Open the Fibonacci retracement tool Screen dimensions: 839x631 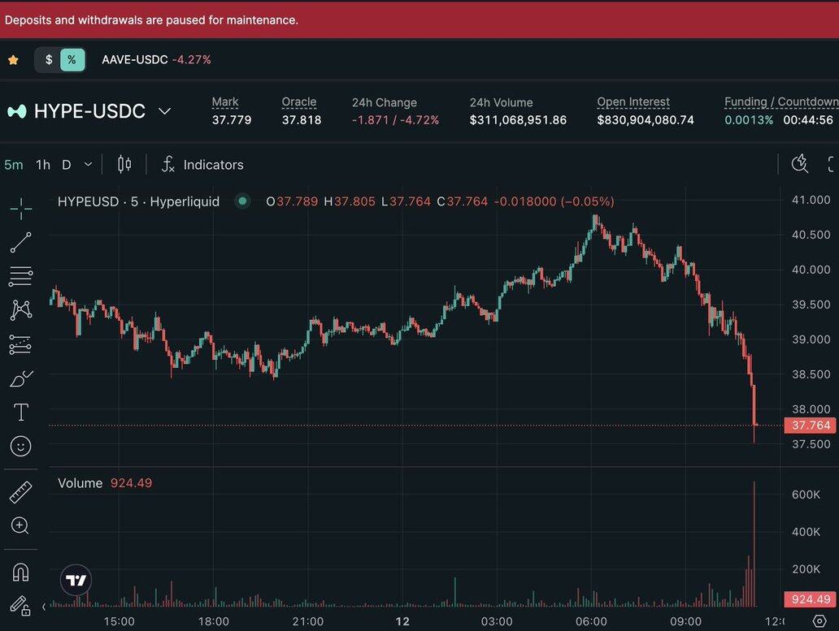pyautogui.click(x=21, y=276)
